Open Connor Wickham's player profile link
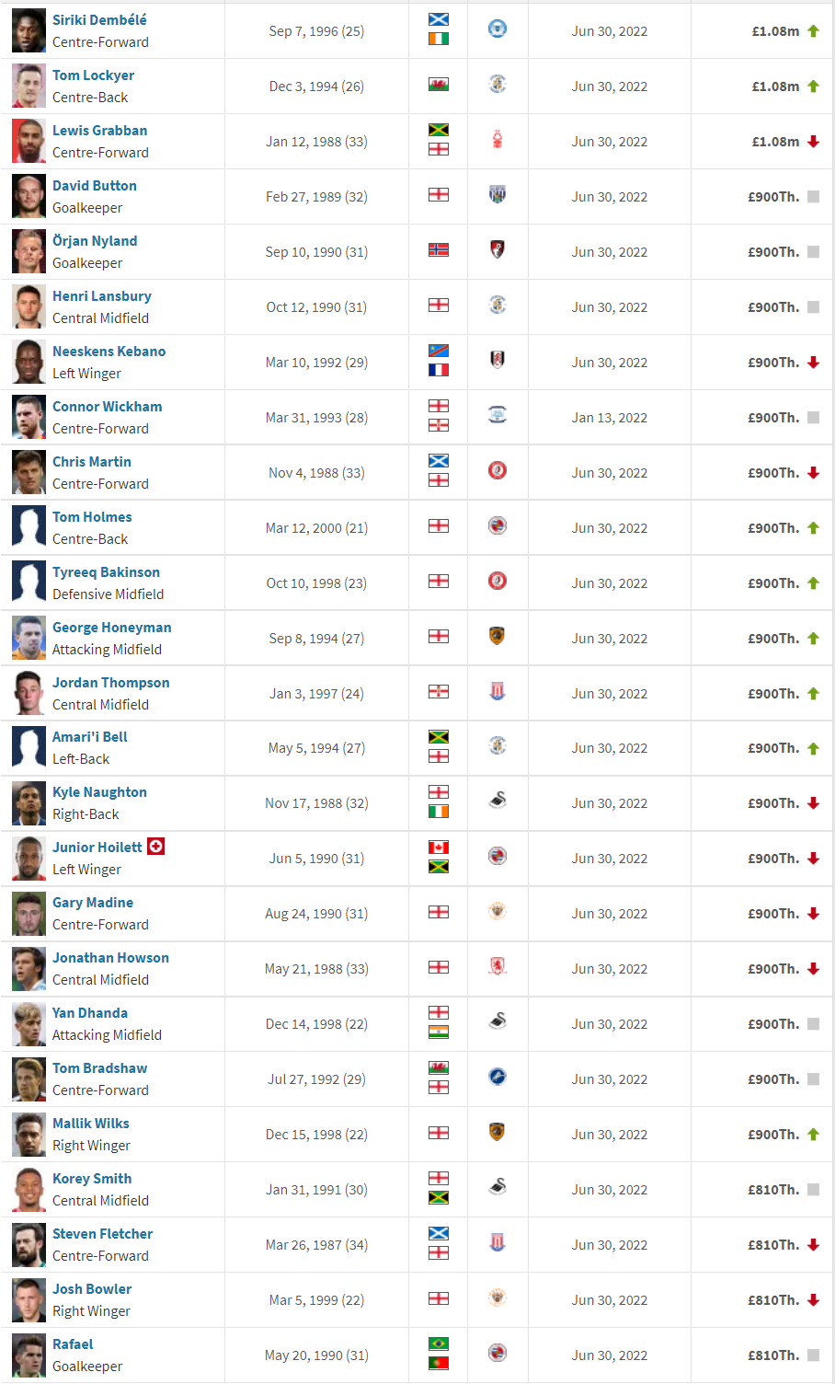 tap(108, 407)
